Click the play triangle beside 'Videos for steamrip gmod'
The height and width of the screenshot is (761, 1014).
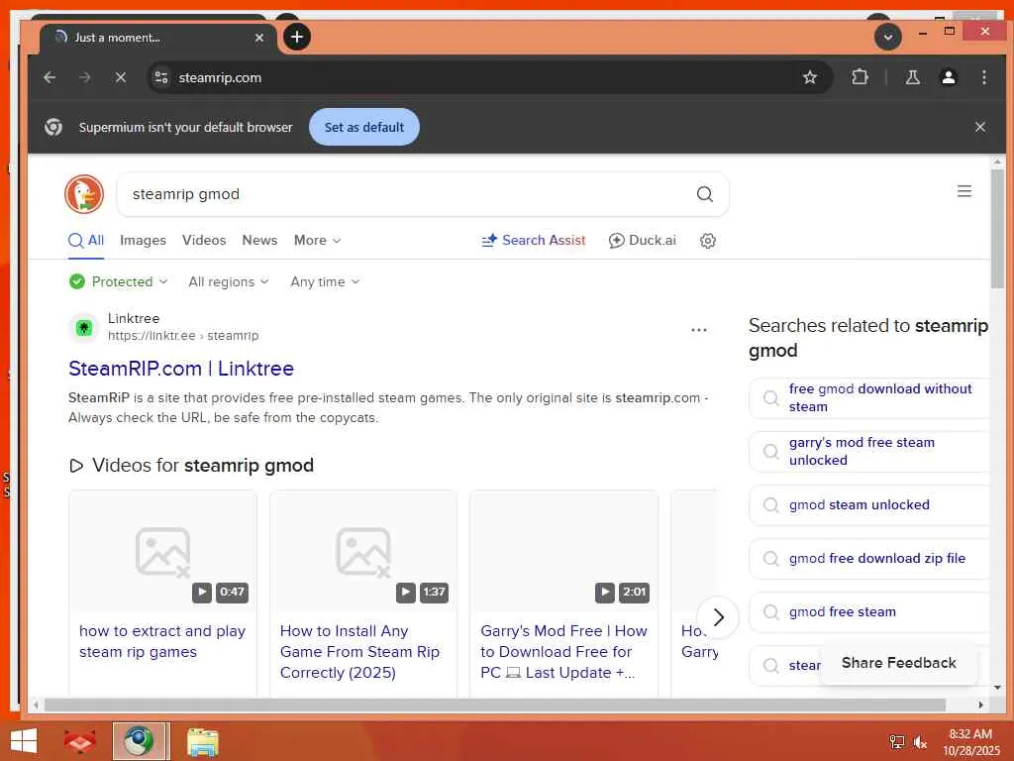[76, 466]
